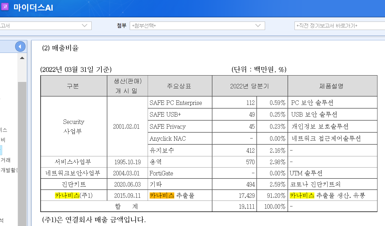The height and width of the screenshot is (226, 385).
Task: Click the 2.98% ratio cell
Action: 272,162
